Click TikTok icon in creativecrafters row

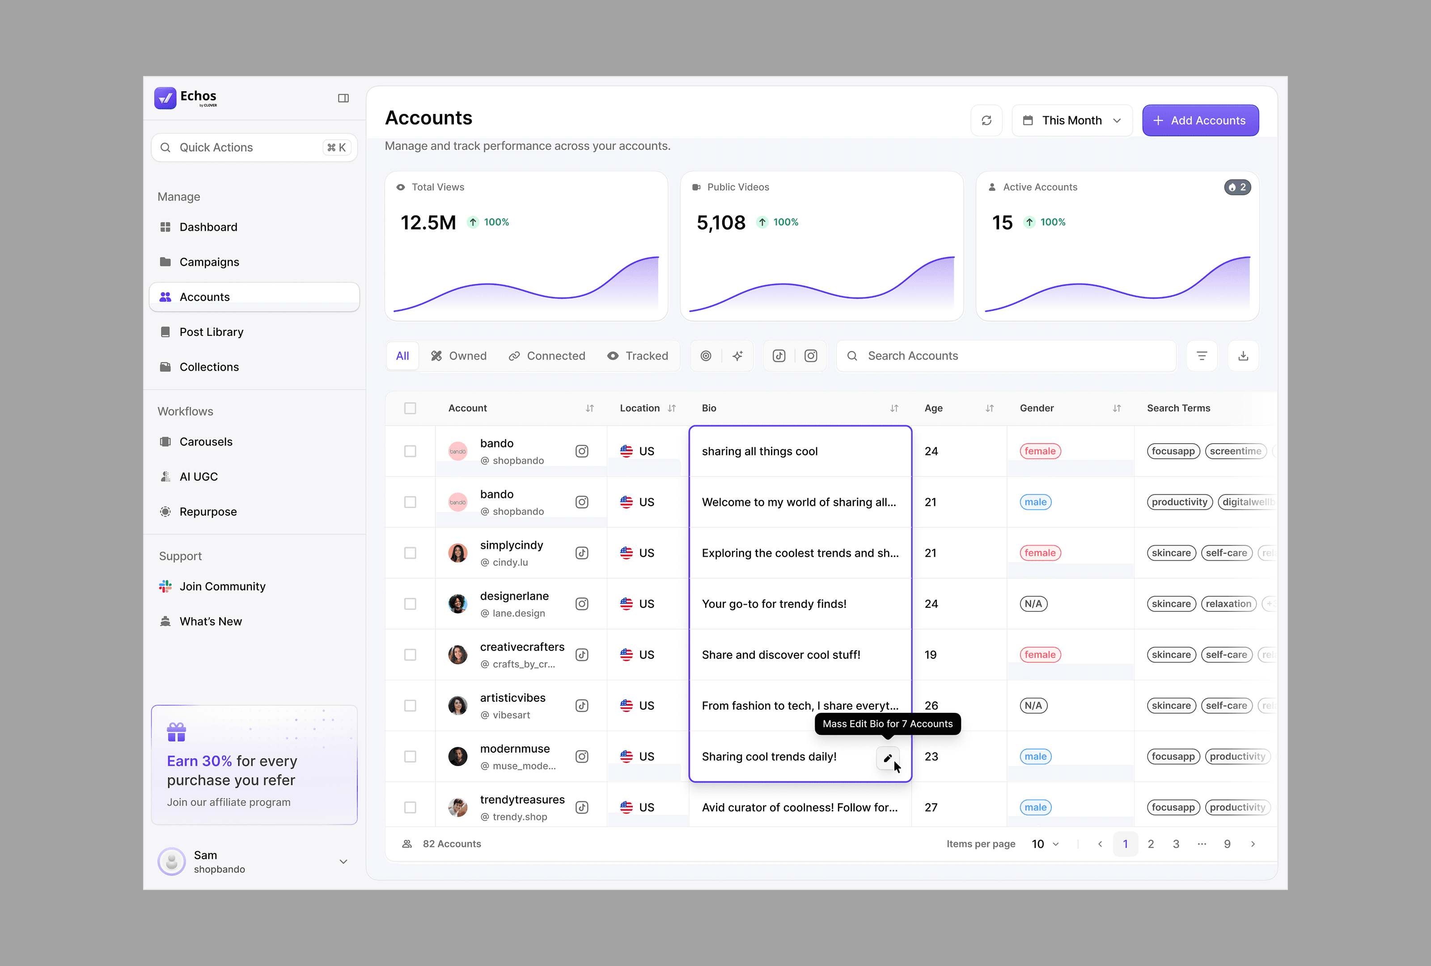point(582,655)
